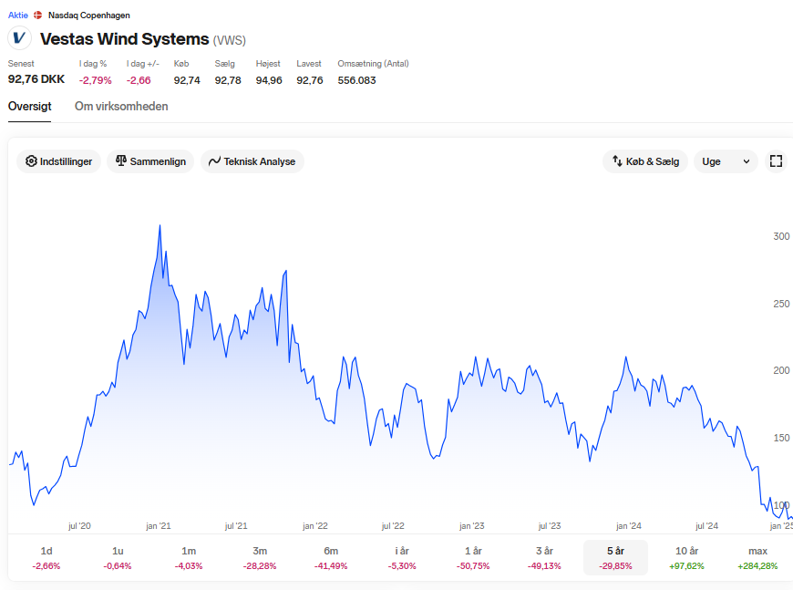Click the Sammenlign button label
Image resolution: width=793 pixels, height=590 pixels.
(158, 161)
